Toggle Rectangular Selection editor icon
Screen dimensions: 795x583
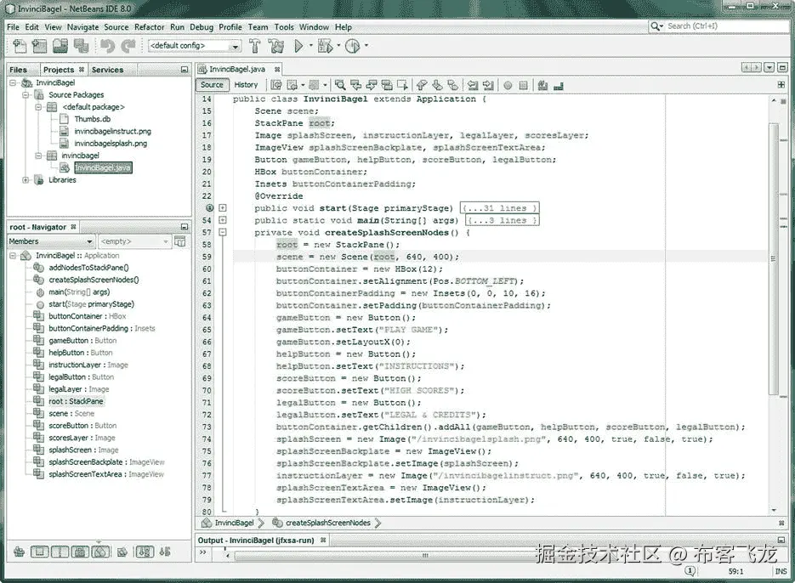[402, 85]
